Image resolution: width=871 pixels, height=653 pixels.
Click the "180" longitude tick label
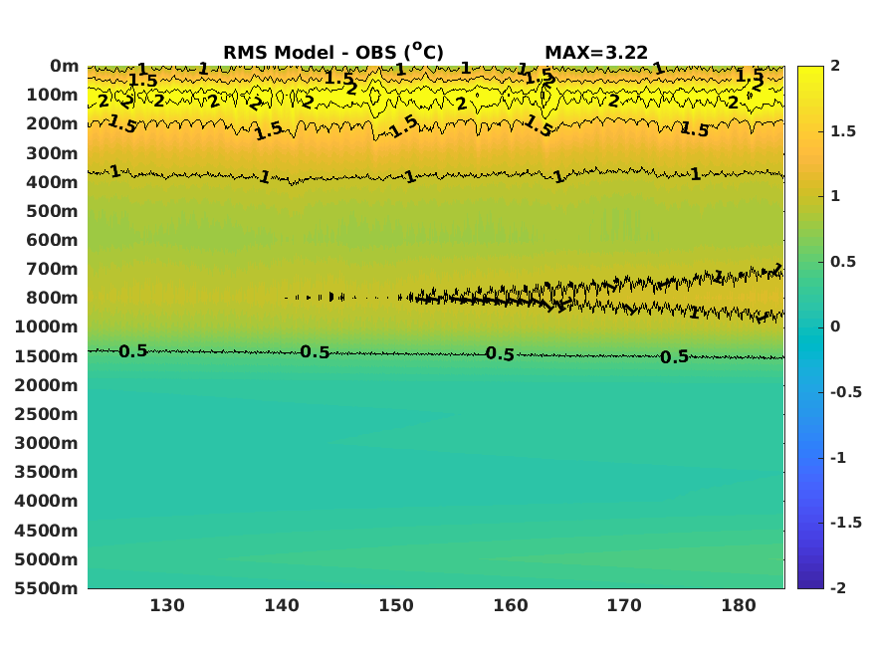click(739, 605)
